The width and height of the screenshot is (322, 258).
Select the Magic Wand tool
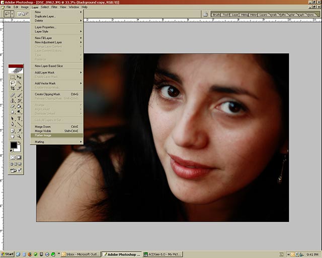19,83
